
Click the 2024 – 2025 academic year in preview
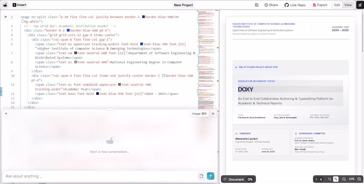(340, 30)
